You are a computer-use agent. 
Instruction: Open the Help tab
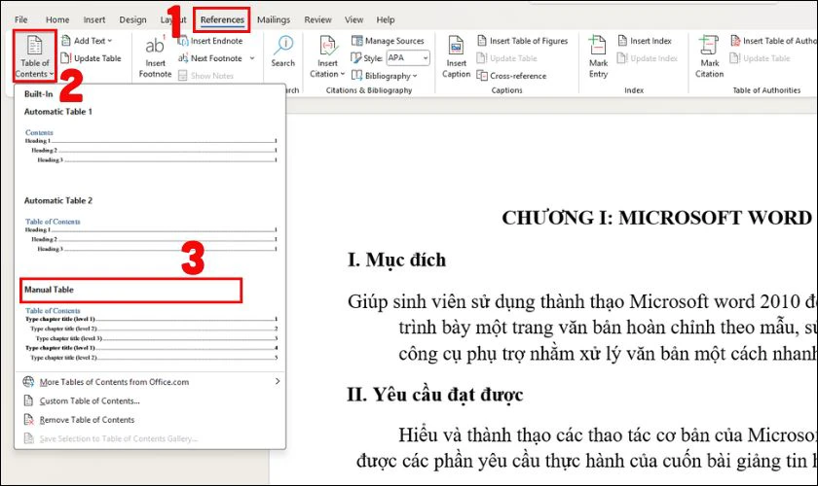(x=386, y=19)
